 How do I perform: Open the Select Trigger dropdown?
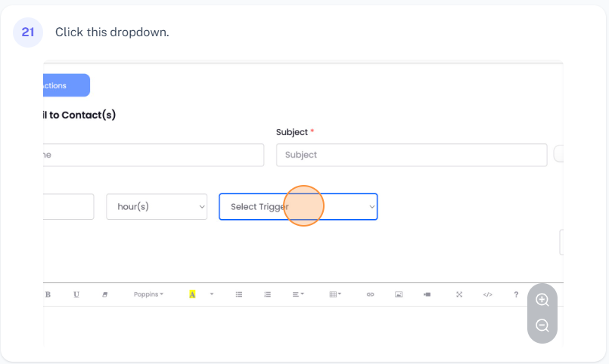[x=298, y=207]
